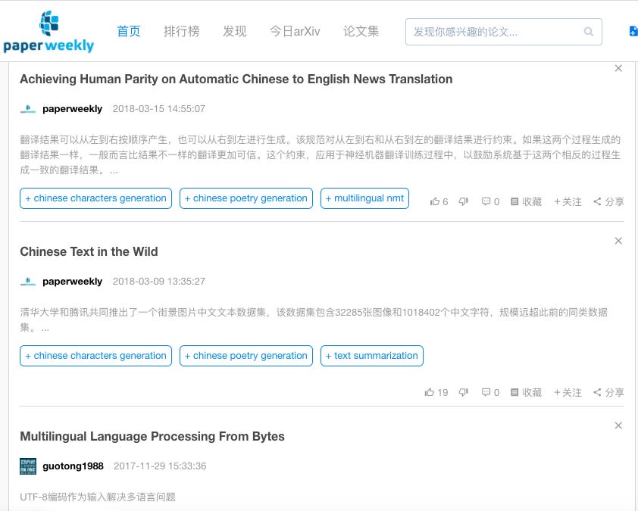Screen dimensions: 638x511
Task: Visit guotong1988's user profile
Action: (x=73, y=466)
